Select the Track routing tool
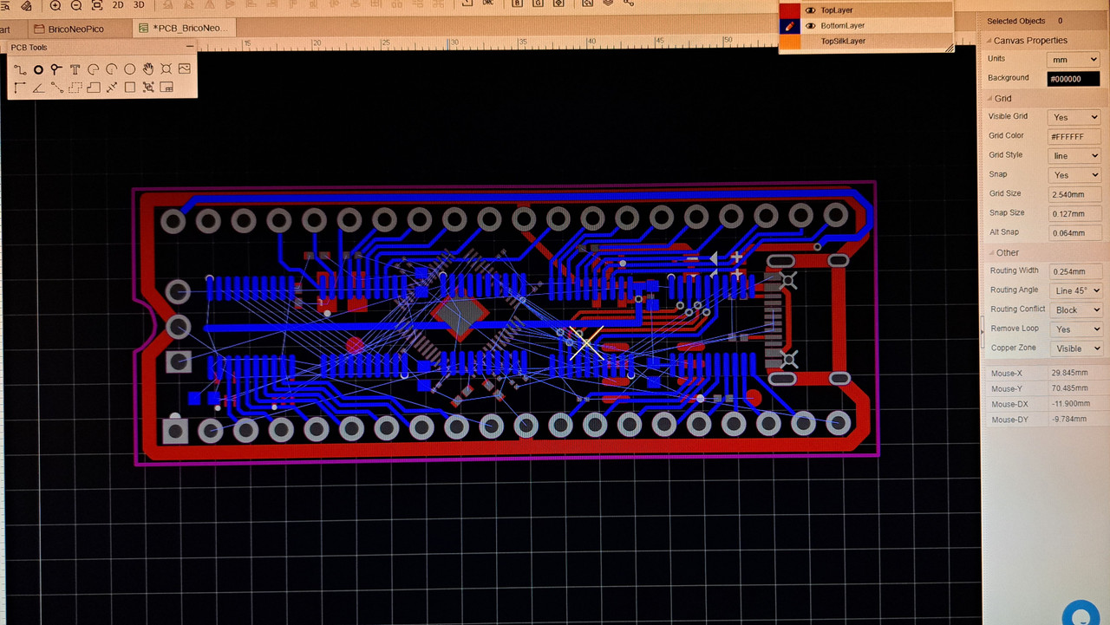 (20, 69)
